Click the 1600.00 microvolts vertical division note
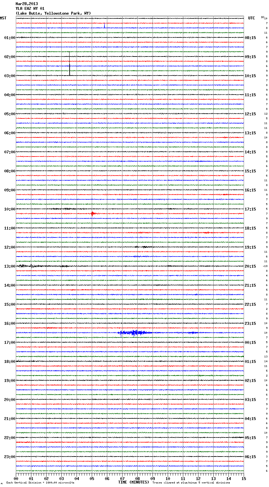The height and width of the screenshot is (487, 269). 40,483
